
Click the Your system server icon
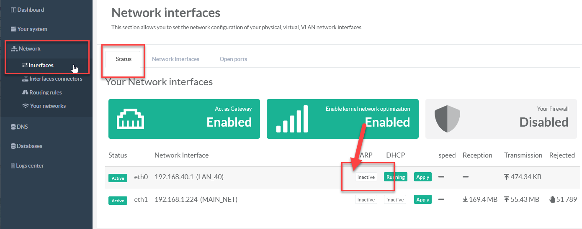13,29
